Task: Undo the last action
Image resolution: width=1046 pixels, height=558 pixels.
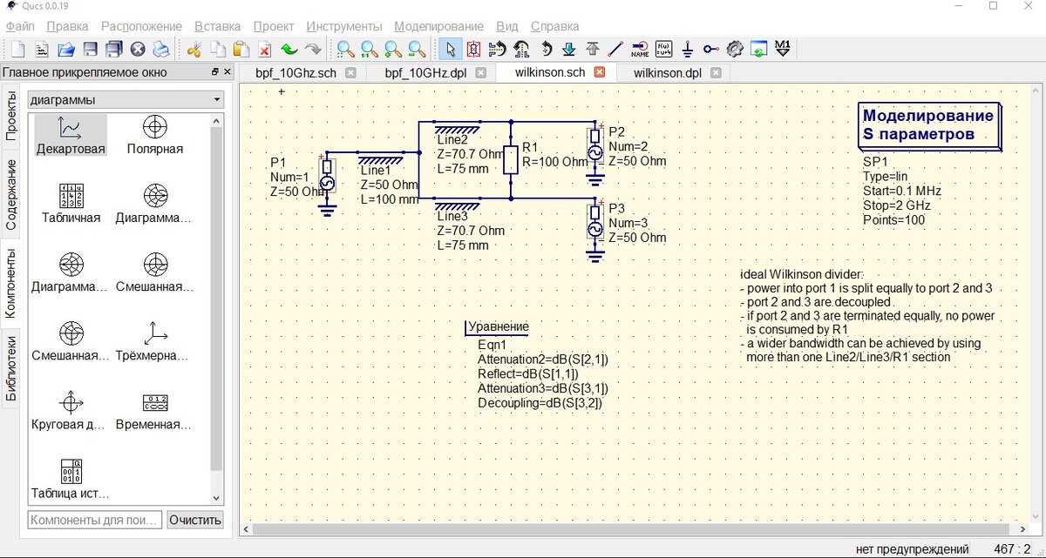Action: (289, 49)
